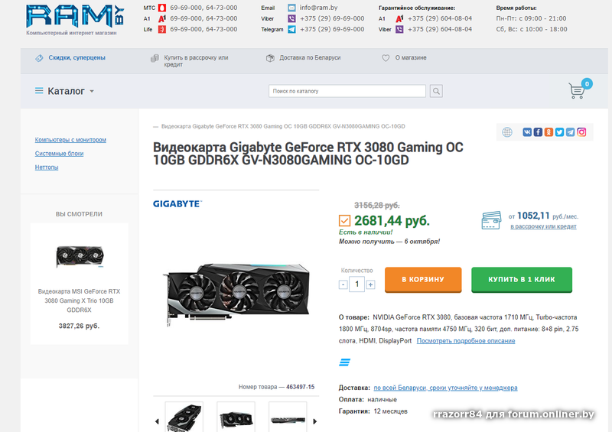612x432 pixels.
Task: Click the Viber icon next to +375 (29) 69-69-000
Action: 291,18
